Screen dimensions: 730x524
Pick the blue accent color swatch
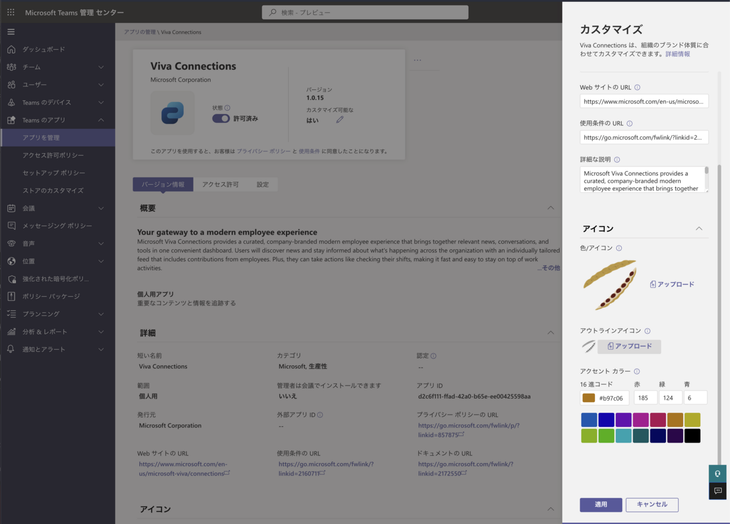(589, 420)
